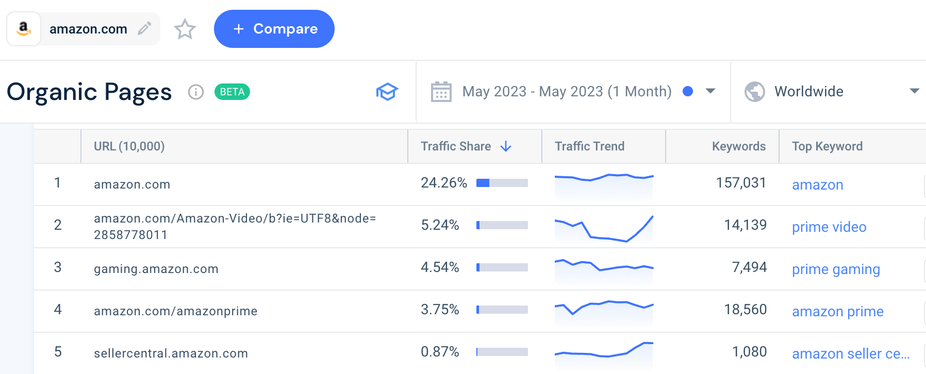Open the Worldwide country dropdown

coord(914,91)
